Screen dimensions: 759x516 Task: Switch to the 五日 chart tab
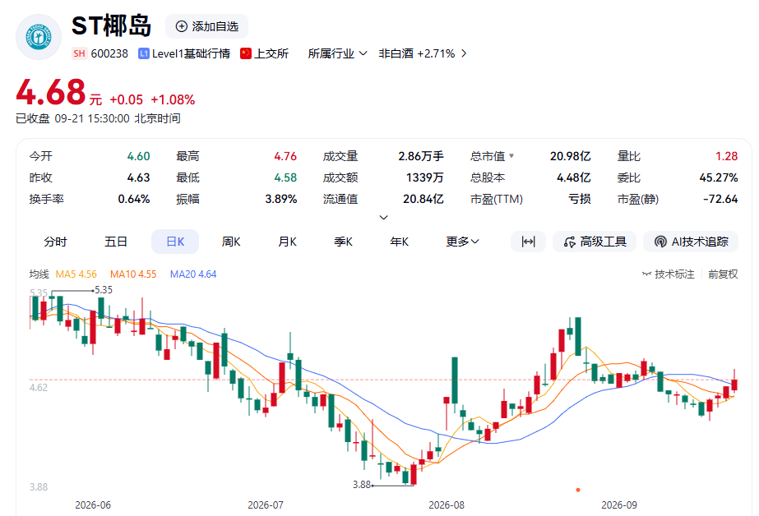(x=116, y=242)
